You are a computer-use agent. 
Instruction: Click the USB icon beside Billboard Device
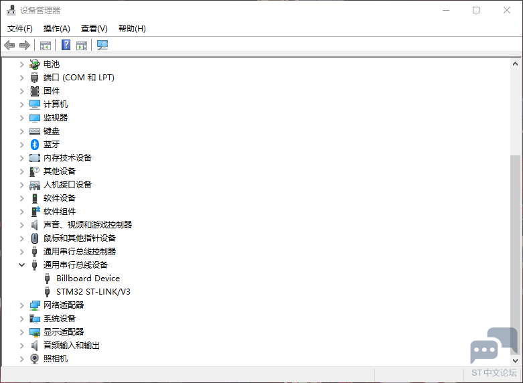47,279
